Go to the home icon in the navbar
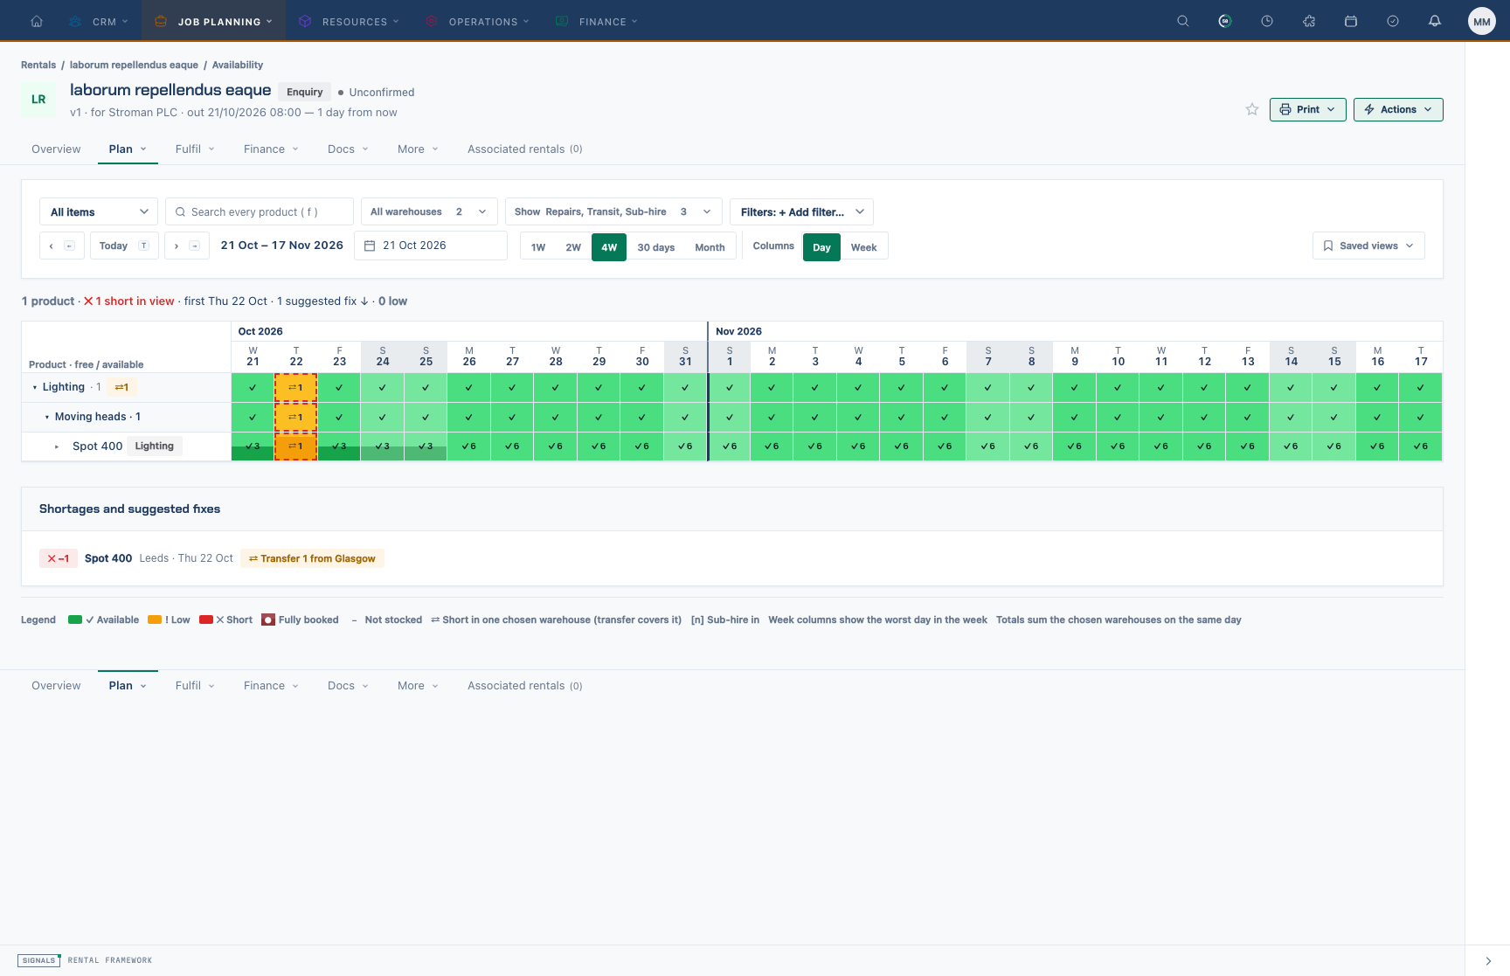 37,21
